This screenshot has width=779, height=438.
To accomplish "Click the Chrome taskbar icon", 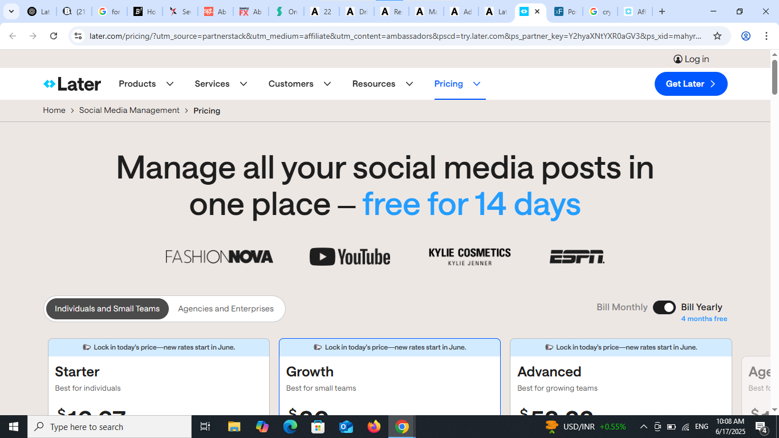I will [402, 427].
